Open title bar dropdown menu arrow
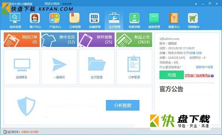 (x=196, y=4)
